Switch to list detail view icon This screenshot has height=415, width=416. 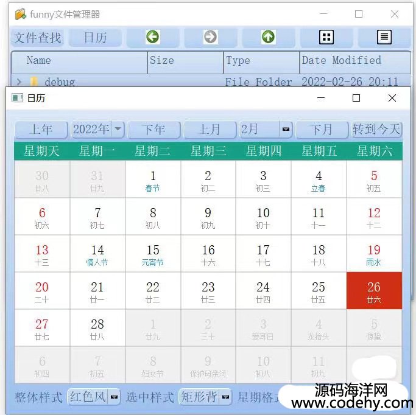[x=384, y=37]
